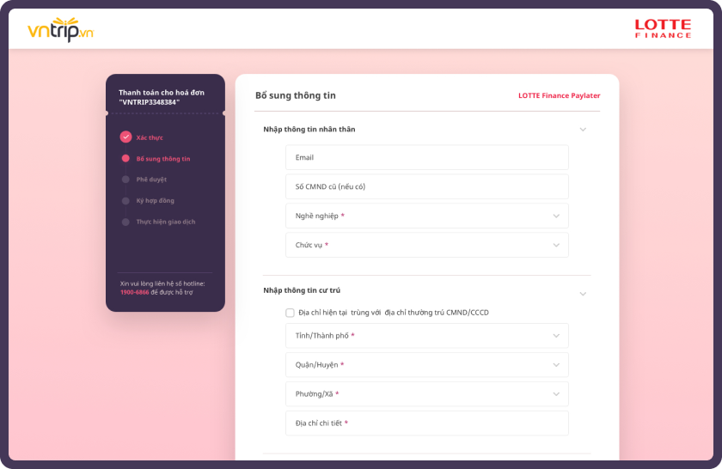Open the Tỉnh/Thành phố dropdown

(x=427, y=336)
